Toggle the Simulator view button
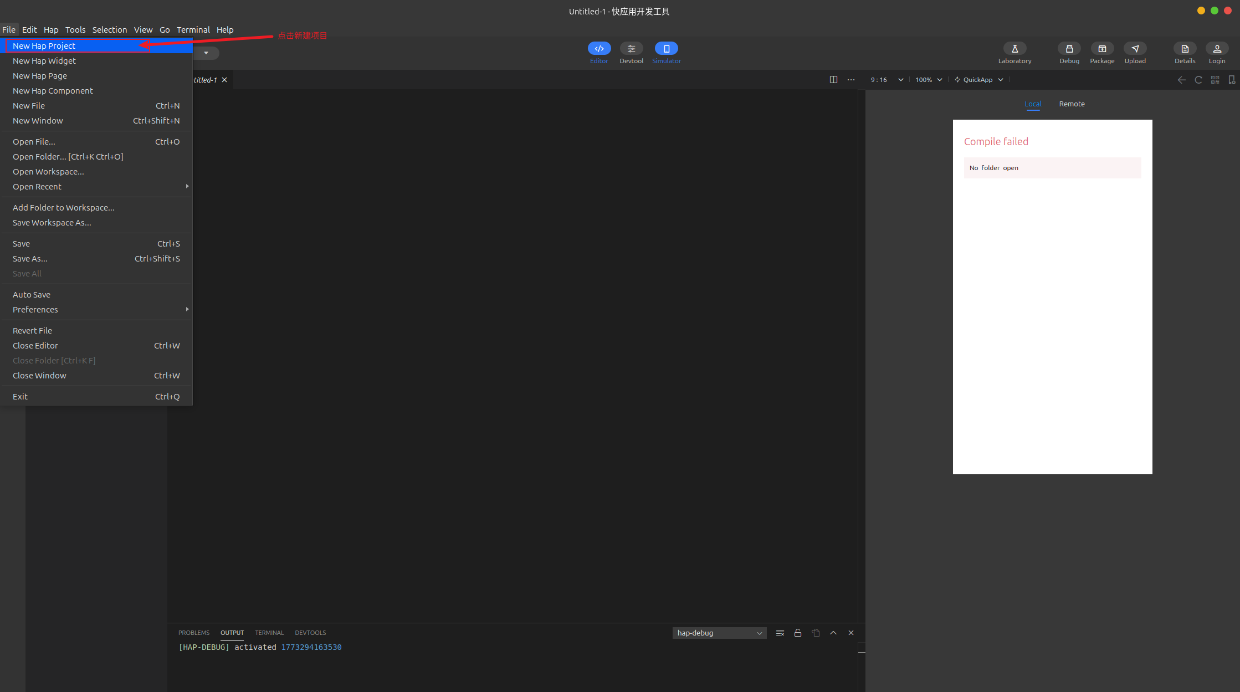 [x=666, y=49]
